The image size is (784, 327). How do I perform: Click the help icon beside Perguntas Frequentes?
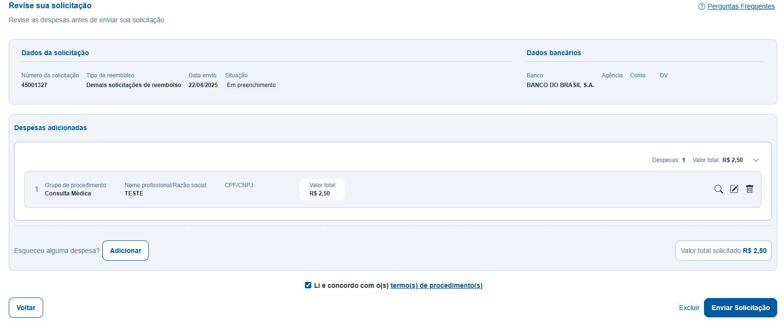click(702, 6)
